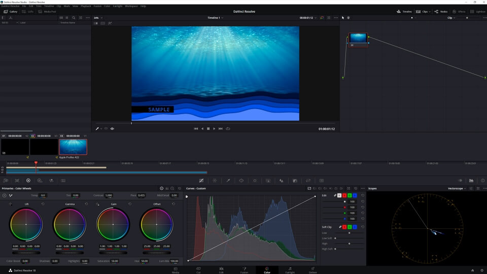
Task: Switch to the Fusion page
Action: point(244,270)
